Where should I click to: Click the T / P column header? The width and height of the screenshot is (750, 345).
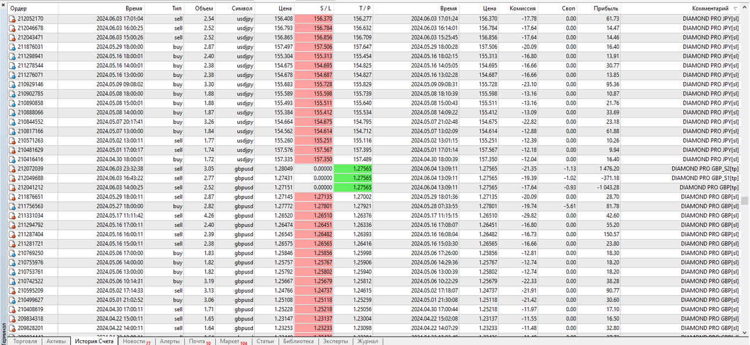354,9
